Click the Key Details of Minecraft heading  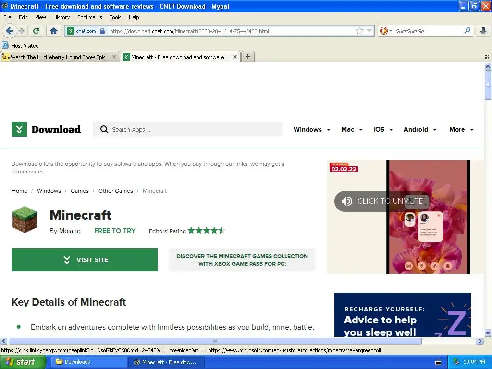(69, 302)
